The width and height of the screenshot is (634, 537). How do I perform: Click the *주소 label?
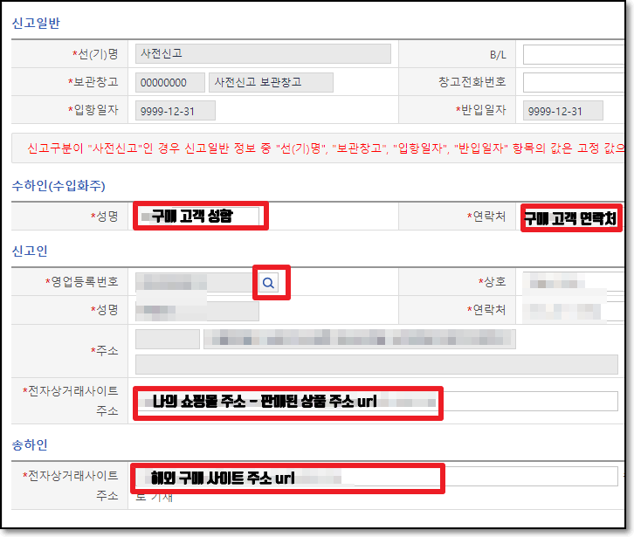(104, 350)
